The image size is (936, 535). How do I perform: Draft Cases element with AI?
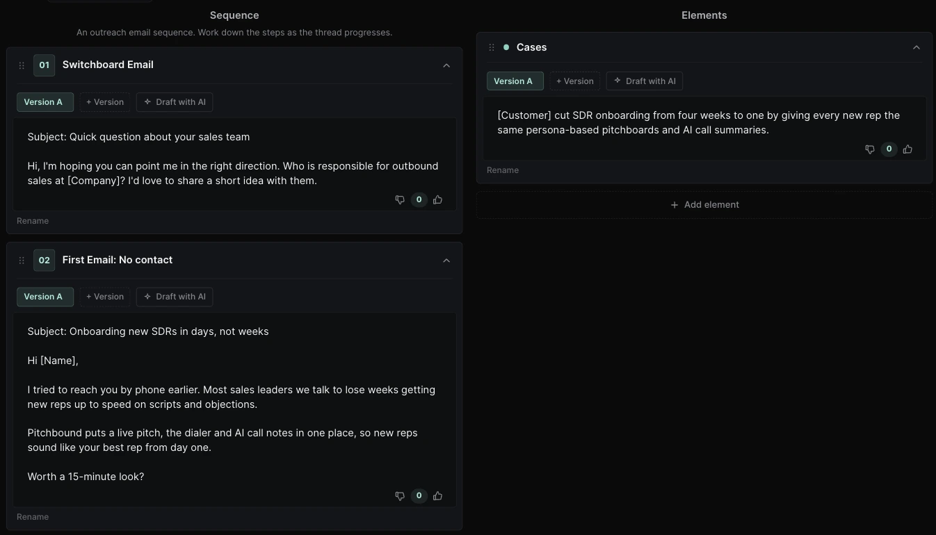pyautogui.click(x=645, y=81)
